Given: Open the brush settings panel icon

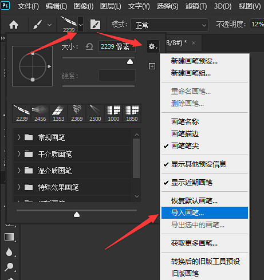Looking at the screenshot, I should [x=95, y=25].
